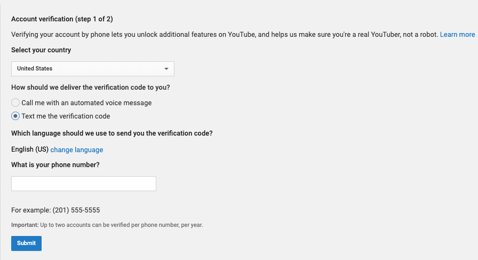
Task: Select the 'Text me the verification code' radio button
Action: 15,116
